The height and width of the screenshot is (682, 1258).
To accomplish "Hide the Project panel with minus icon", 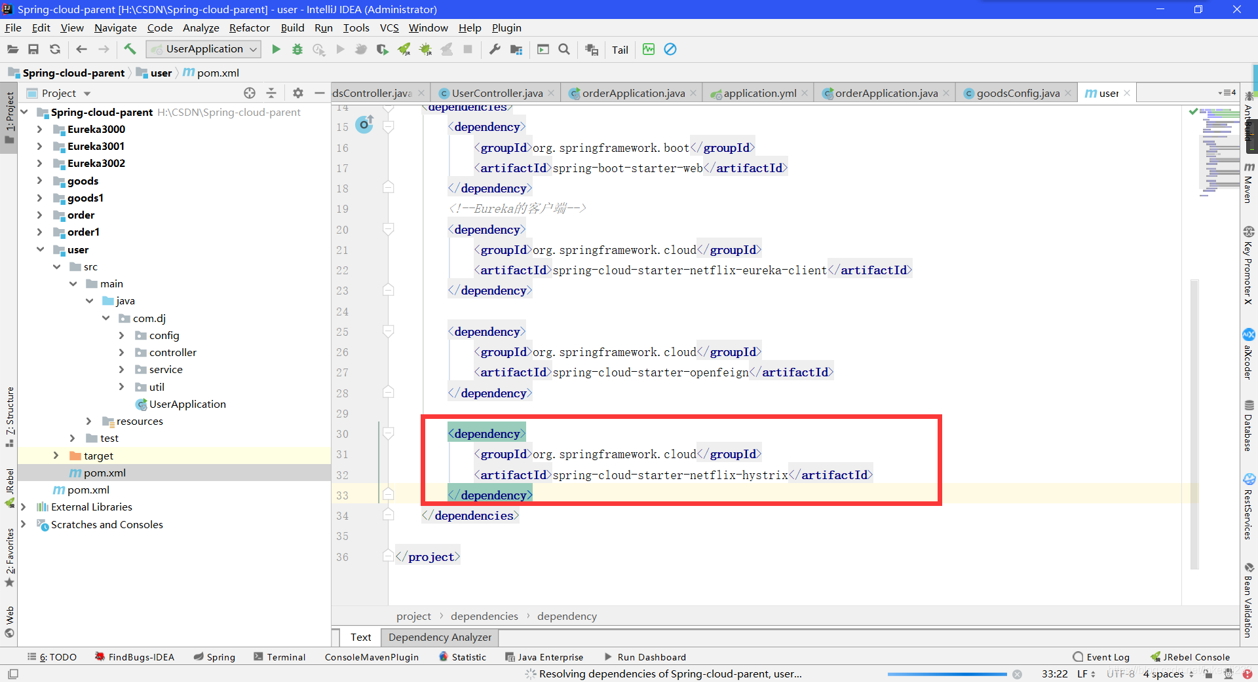I will coord(319,93).
